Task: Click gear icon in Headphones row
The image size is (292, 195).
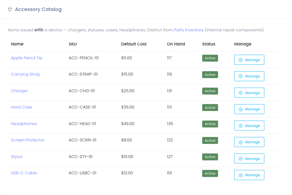Action: click(x=241, y=126)
